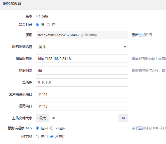
Task: Click the 禅道服务器 address field
Action: tap(82, 59)
